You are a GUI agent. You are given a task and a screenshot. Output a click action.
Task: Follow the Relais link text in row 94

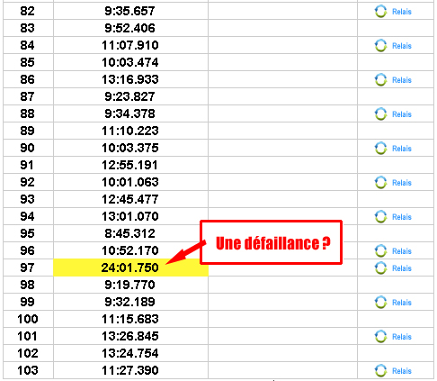(402, 217)
